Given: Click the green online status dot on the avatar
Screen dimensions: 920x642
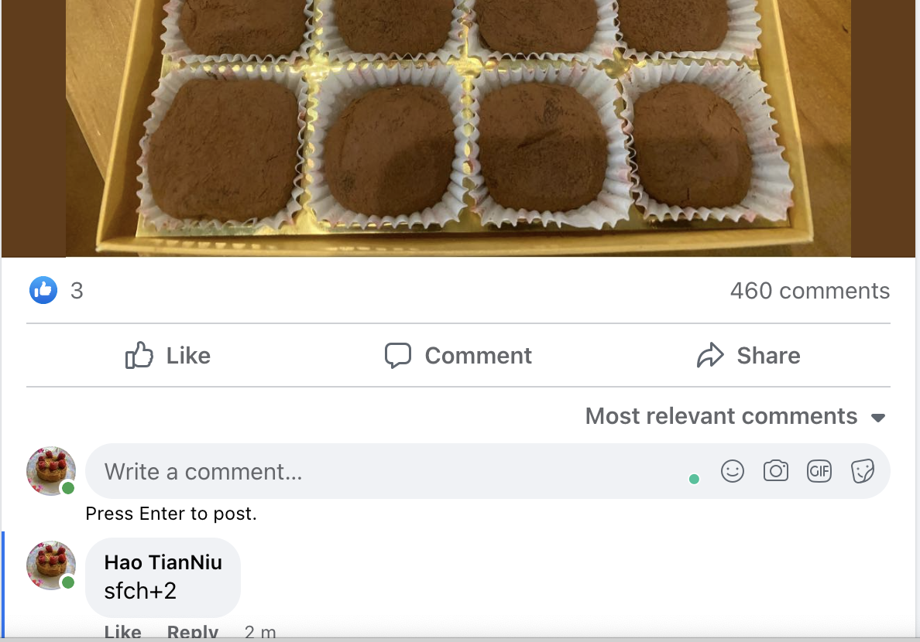Looking at the screenshot, I should [68, 487].
